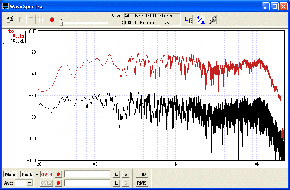
Task: Enable the RMS measurement readout
Action: [142, 183]
